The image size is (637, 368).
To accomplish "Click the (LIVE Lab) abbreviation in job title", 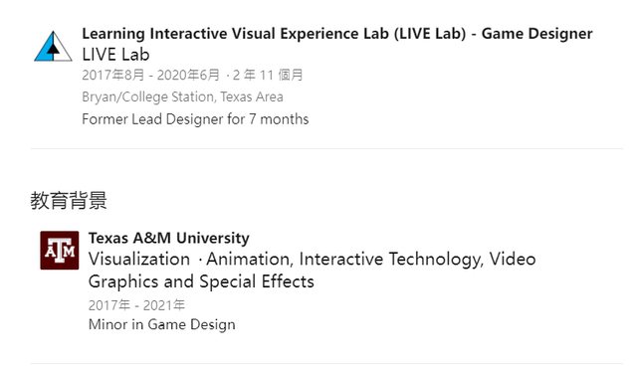I will [430, 34].
